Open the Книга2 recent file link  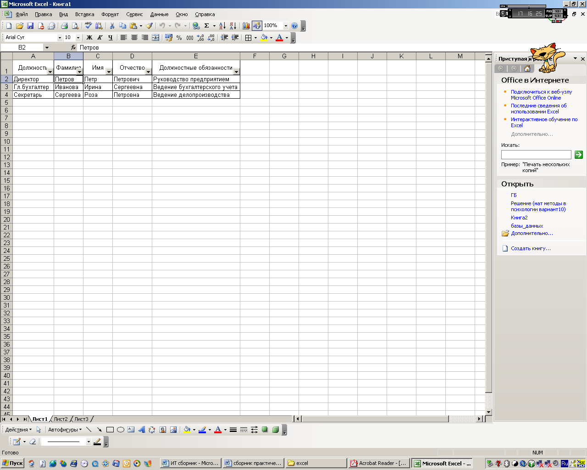[519, 218]
